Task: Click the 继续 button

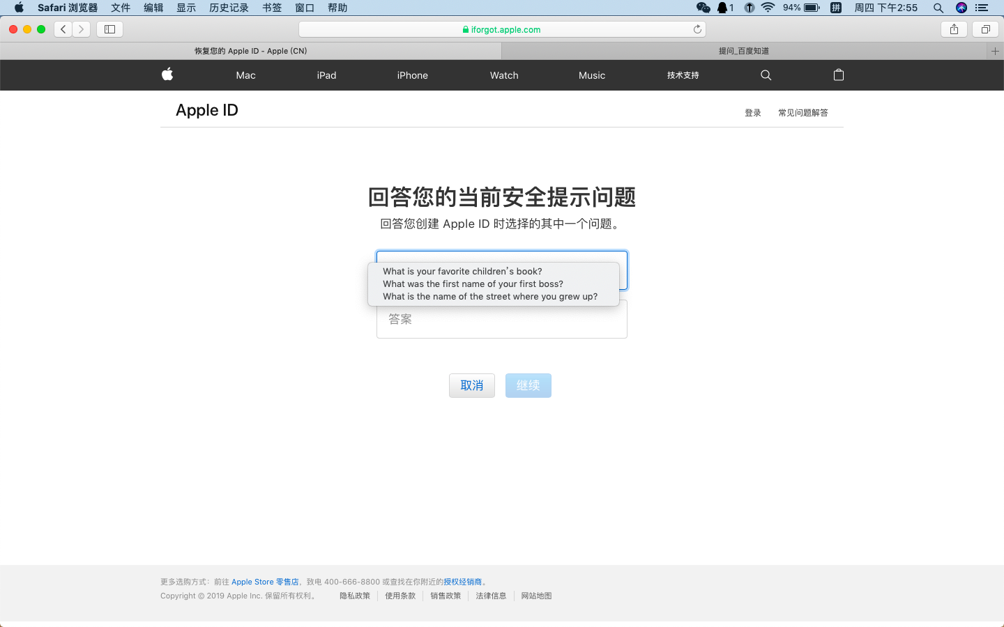Action: click(528, 385)
